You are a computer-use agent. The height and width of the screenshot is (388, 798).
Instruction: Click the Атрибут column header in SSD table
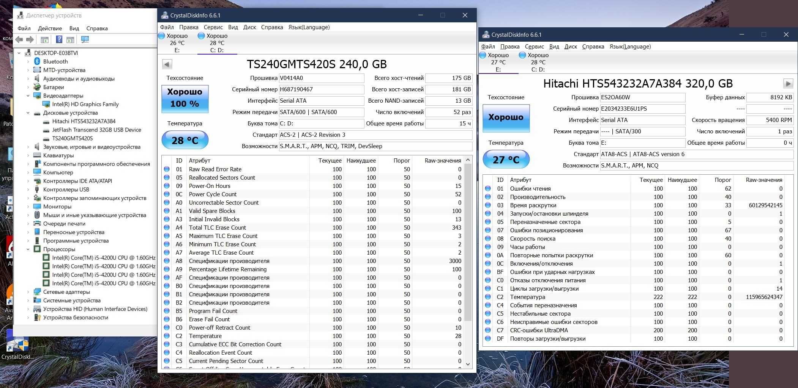pos(248,161)
